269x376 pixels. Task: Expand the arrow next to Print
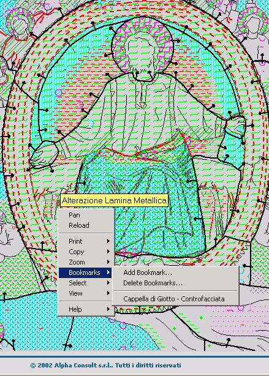coord(108,241)
